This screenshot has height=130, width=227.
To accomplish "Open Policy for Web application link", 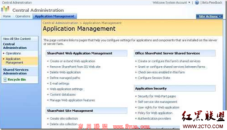I will pyautogui.click(x=155, y=113).
